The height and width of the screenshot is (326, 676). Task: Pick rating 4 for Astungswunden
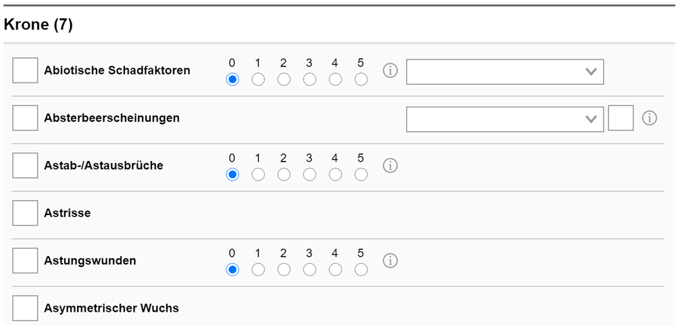335,269
